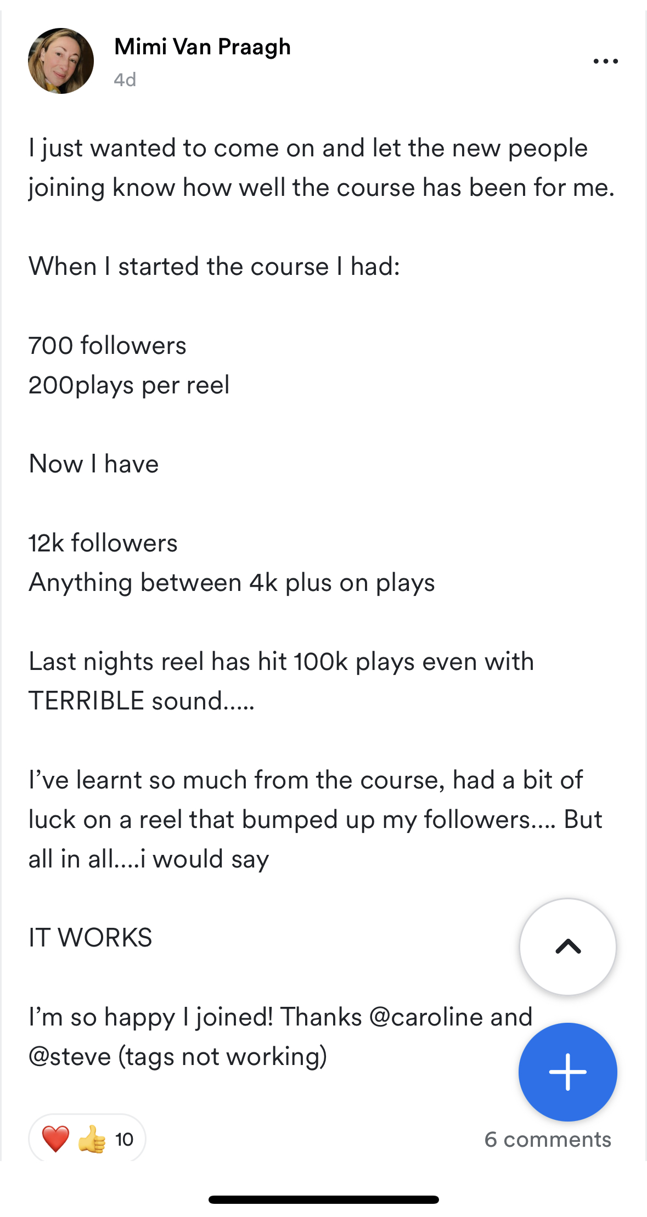Click the TERRIBLE sound text line

(142, 701)
